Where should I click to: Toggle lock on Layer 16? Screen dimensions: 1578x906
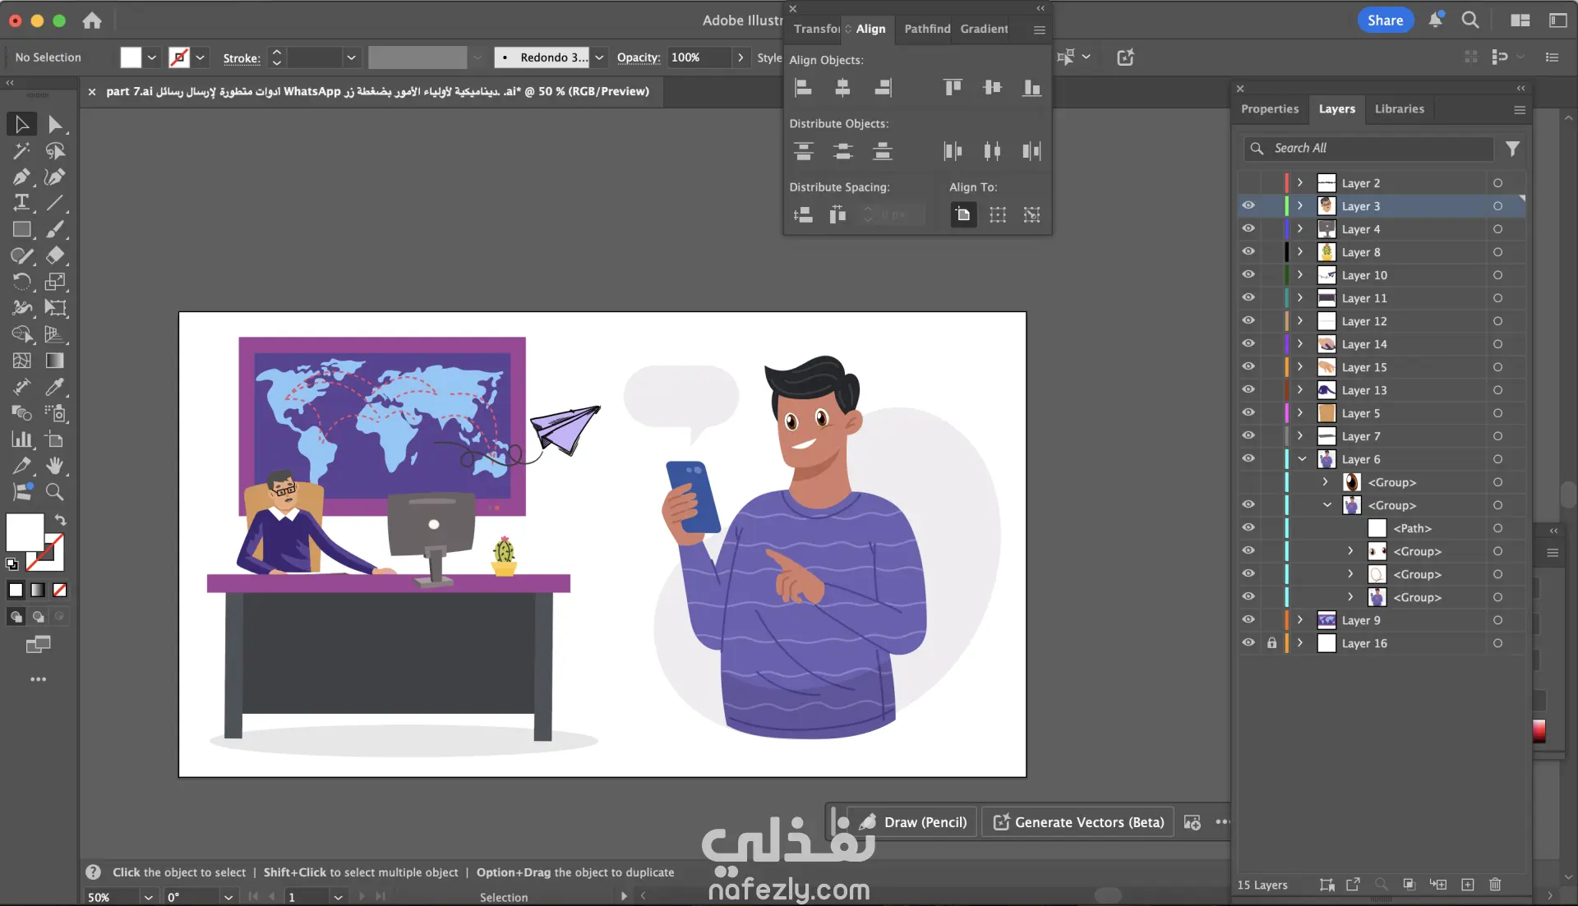[1271, 643]
